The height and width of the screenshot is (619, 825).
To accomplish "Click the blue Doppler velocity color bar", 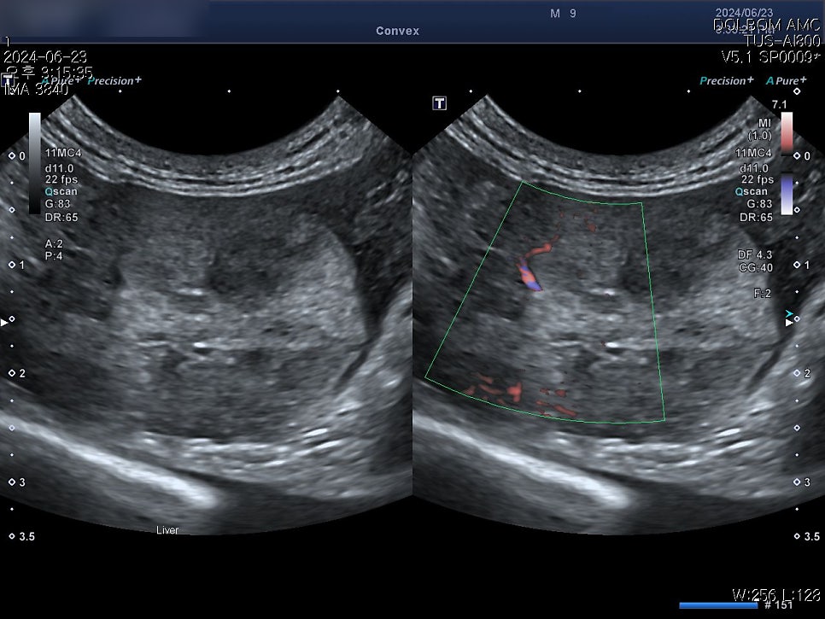I will coord(787,194).
